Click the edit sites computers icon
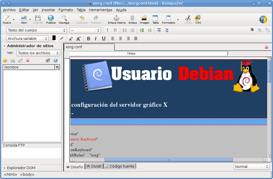The image size is (273, 179). 48,61
